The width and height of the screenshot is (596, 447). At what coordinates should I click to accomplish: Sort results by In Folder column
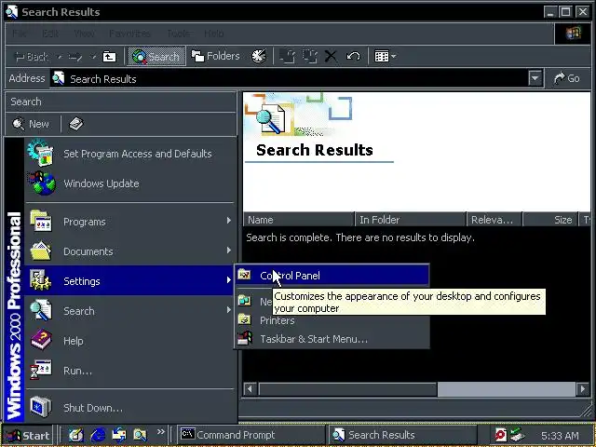pyautogui.click(x=411, y=220)
